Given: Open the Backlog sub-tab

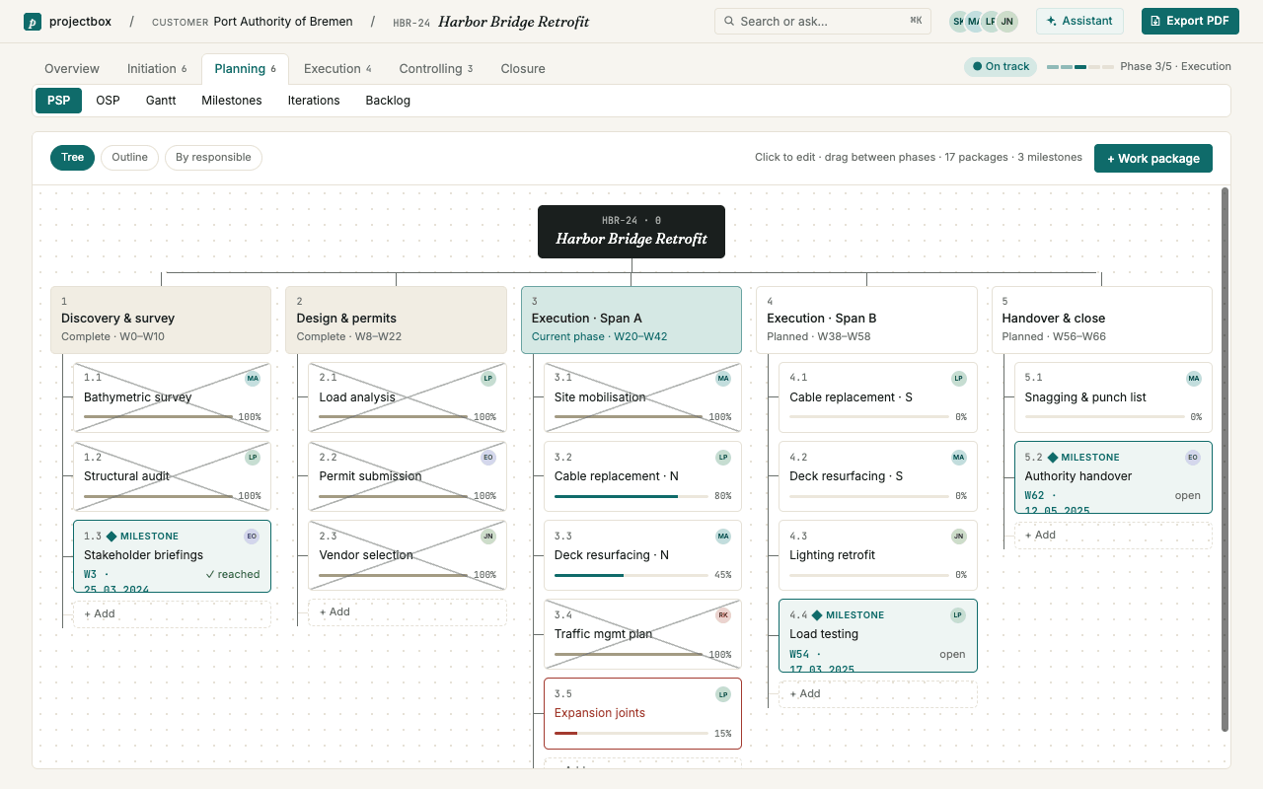Looking at the screenshot, I should click(x=388, y=101).
